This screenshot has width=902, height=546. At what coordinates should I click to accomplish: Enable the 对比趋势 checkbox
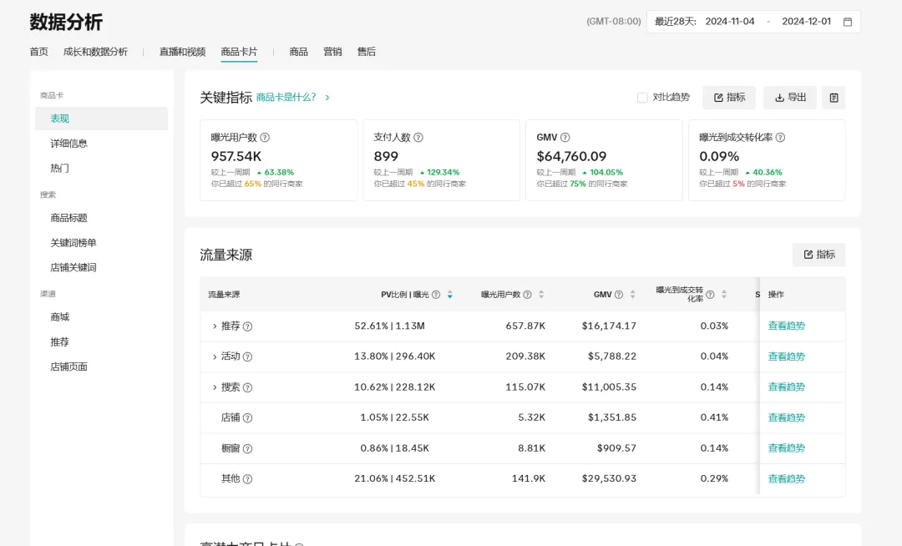[642, 98]
